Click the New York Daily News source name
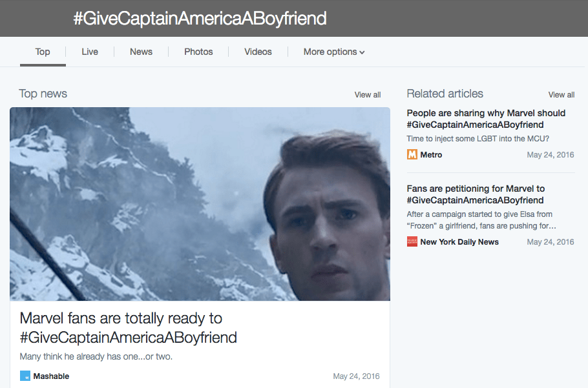 [459, 242]
